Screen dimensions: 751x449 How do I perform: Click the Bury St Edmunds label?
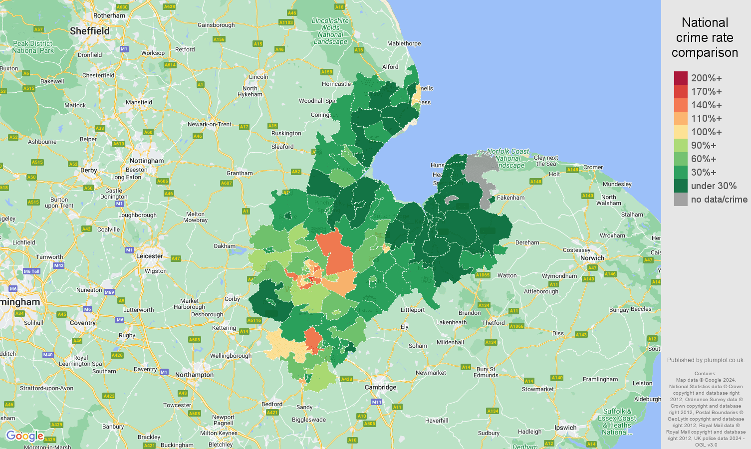click(x=486, y=372)
